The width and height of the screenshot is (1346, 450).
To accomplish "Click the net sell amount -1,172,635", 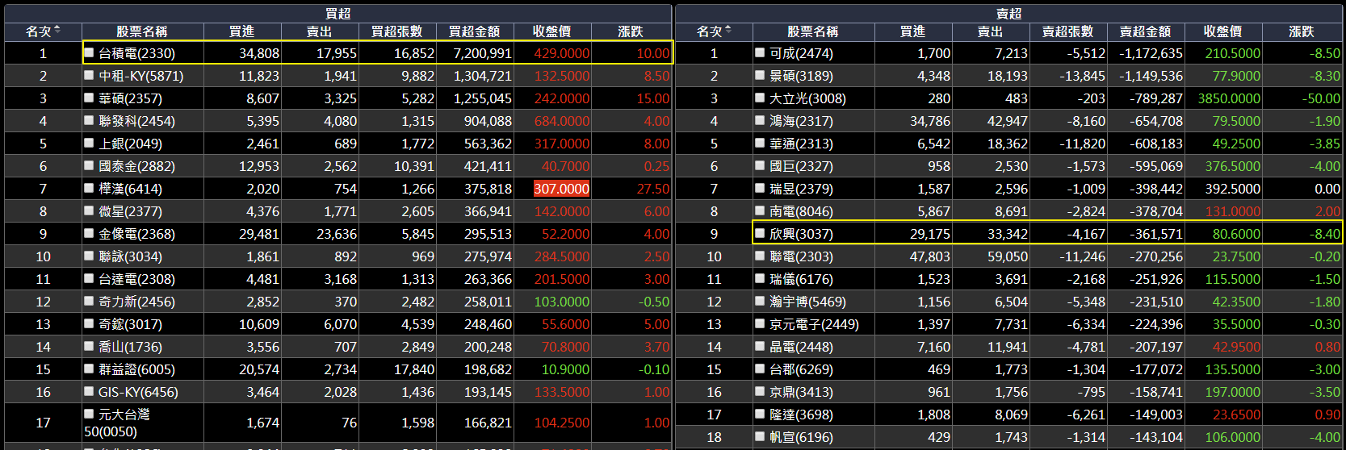I will tap(1151, 53).
